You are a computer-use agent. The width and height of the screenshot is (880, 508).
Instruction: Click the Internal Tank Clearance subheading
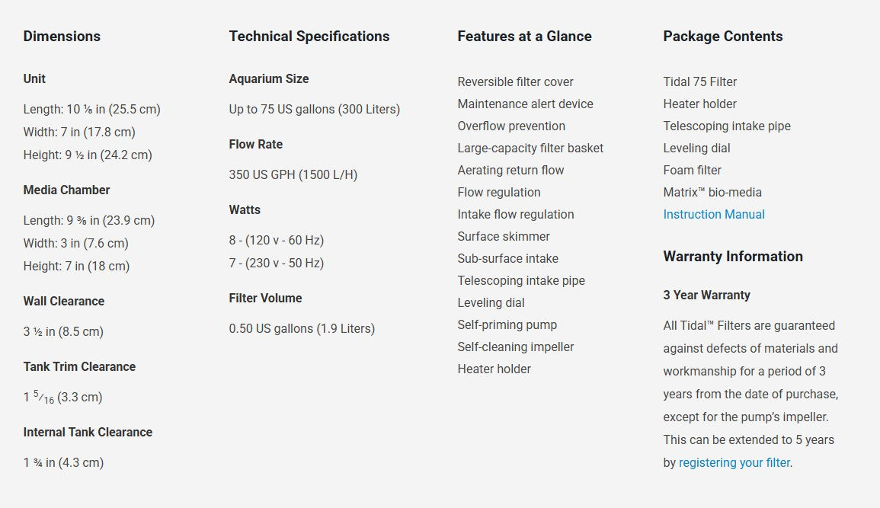pos(88,432)
